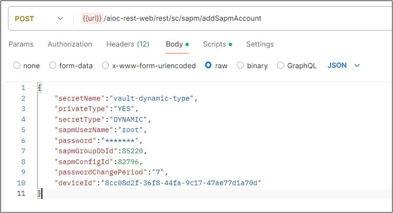Click line number 10 in the gutter

click(21, 183)
